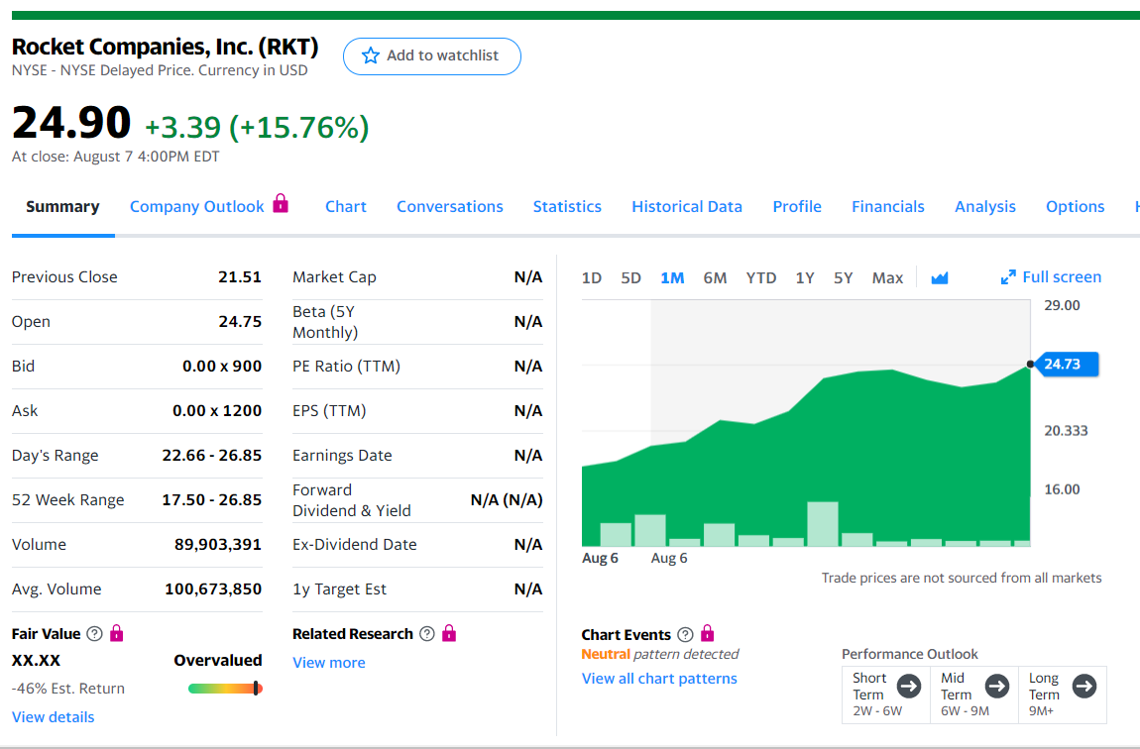Click the star icon in Add to watchlist
Image resolution: width=1140 pixels, height=749 pixels.
point(370,55)
